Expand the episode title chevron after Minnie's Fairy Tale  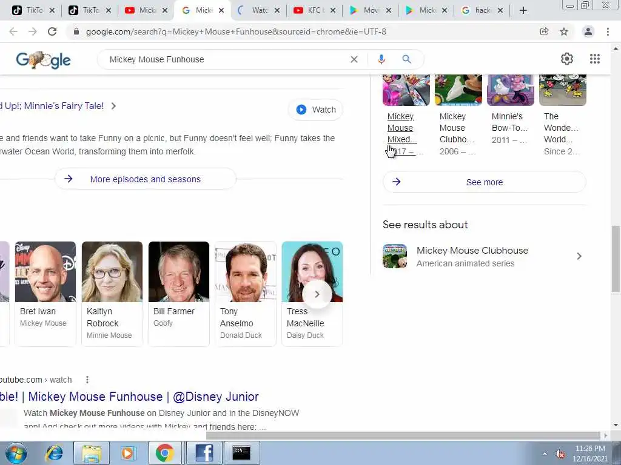point(113,106)
